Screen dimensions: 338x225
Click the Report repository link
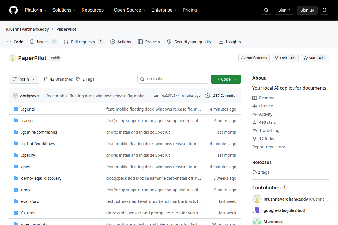click(269, 147)
